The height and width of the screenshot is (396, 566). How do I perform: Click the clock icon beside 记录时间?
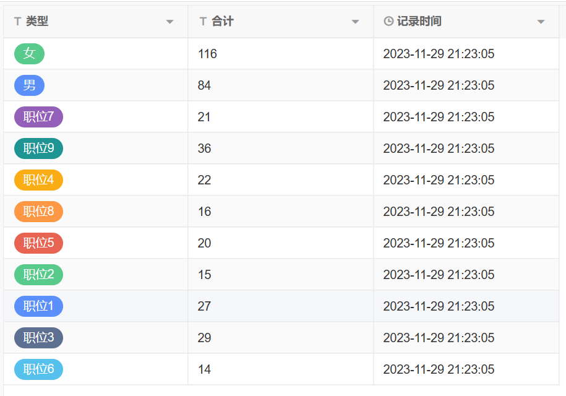tap(388, 22)
